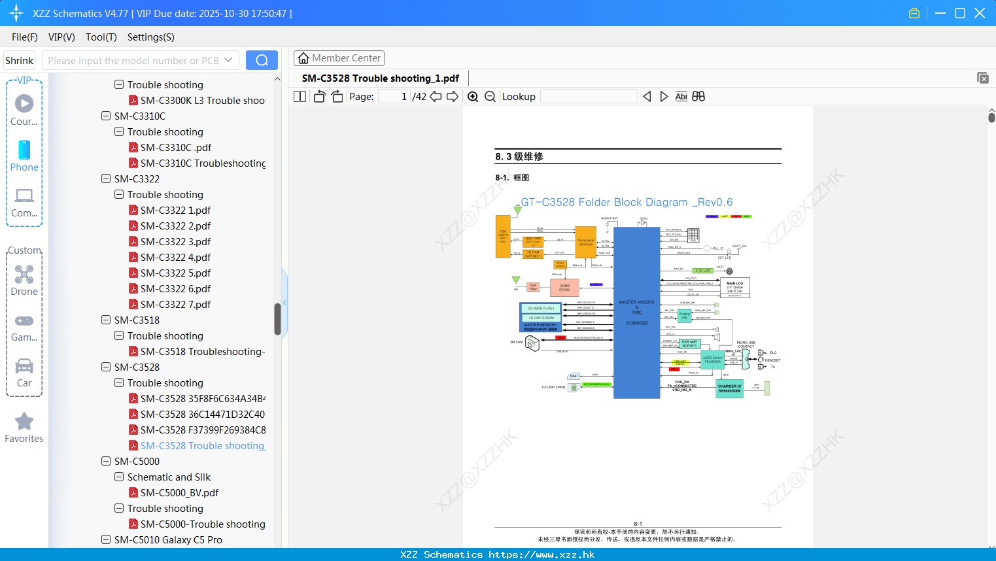Open SM-C3322 4.pdf
Image resolution: width=996 pixels, height=561 pixels.
[175, 257]
